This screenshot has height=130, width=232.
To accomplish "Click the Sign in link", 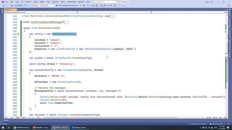I will (208, 2).
